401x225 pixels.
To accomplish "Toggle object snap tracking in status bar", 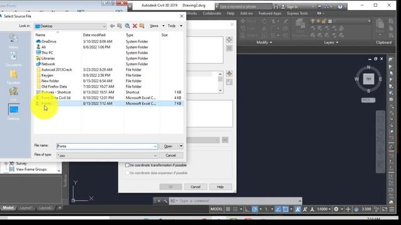I will (278, 209).
